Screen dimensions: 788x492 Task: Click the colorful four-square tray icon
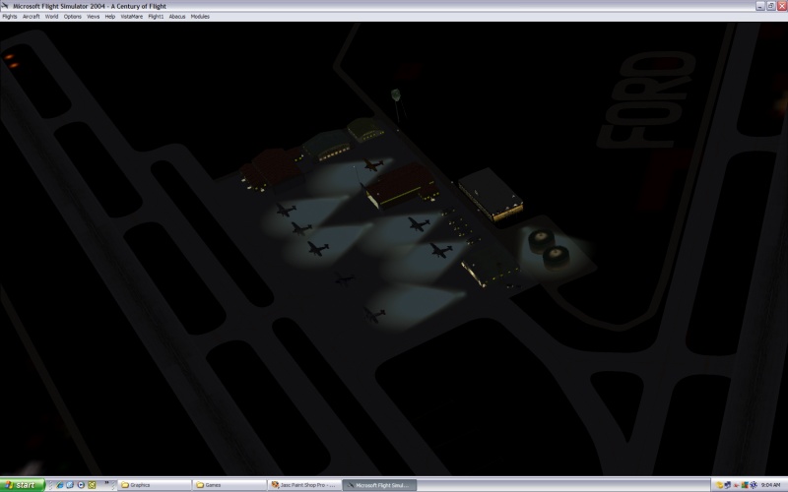tap(745, 485)
